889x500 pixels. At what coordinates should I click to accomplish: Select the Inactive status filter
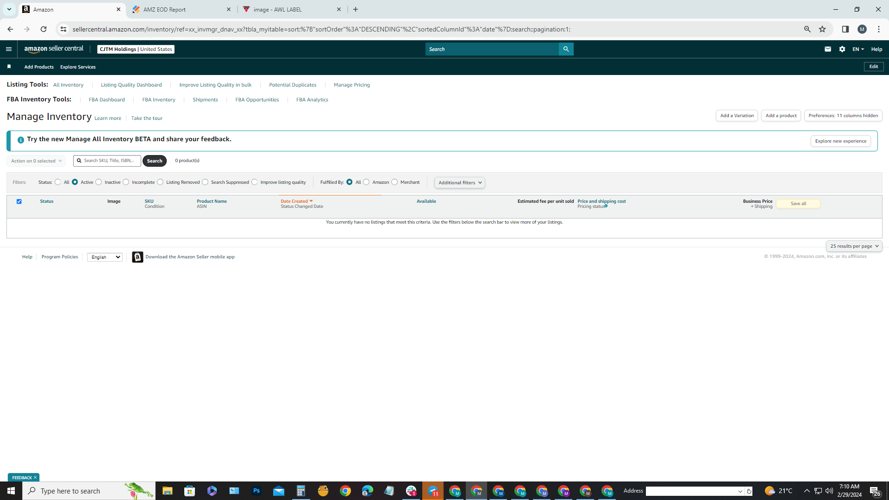click(99, 182)
